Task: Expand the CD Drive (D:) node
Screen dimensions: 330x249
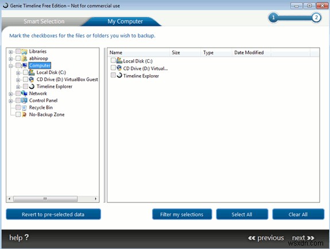Action: coord(18,80)
